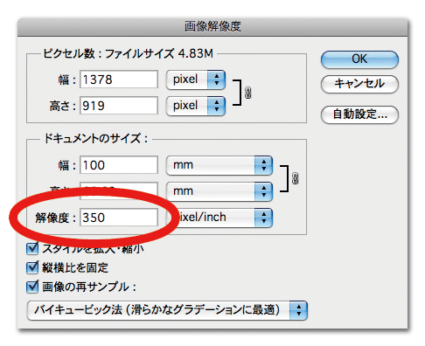Image resolution: width=425 pixels, height=346 pixels.
Task: Open the pixel/inch resolution unit dropdown
Action: (x=219, y=218)
